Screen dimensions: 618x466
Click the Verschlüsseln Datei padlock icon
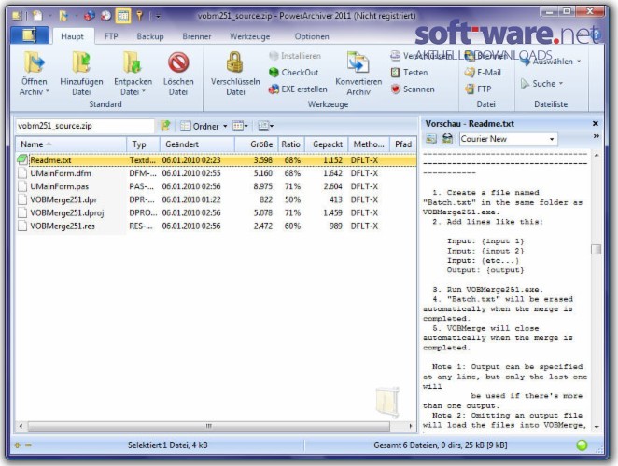coord(235,62)
